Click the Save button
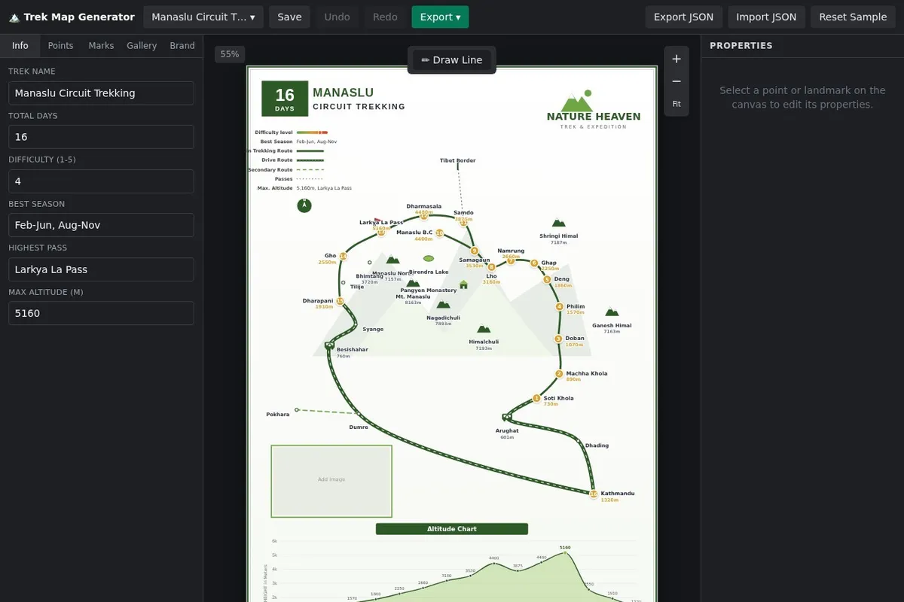Screen dimensions: 904x602 point(289,17)
